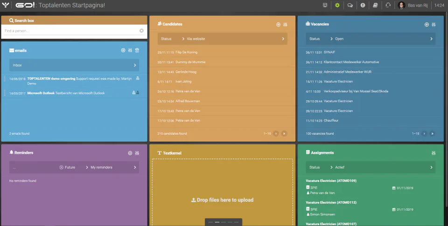The image size is (448, 226).
Task: Open candidate Dummy de Mummie
Action: 190,62
